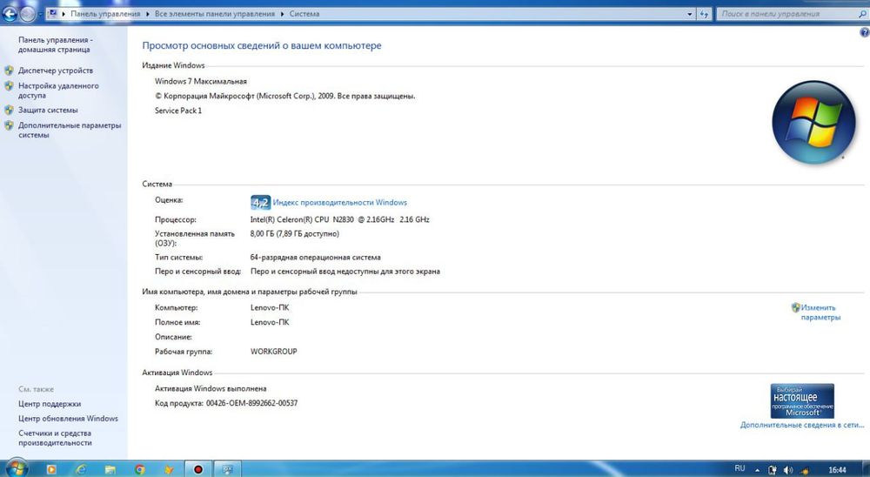Click the 'WORKGROUP' workgroup value

click(x=273, y=352)
